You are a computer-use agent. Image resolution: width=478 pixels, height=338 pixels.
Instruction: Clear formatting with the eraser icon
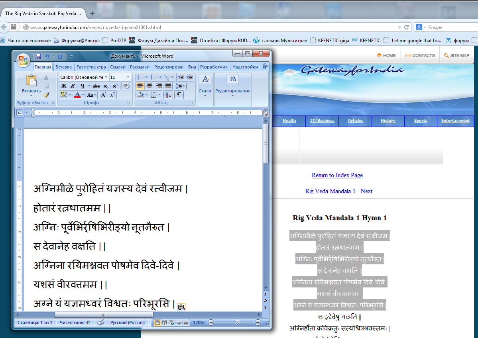(x=126, y=86)
